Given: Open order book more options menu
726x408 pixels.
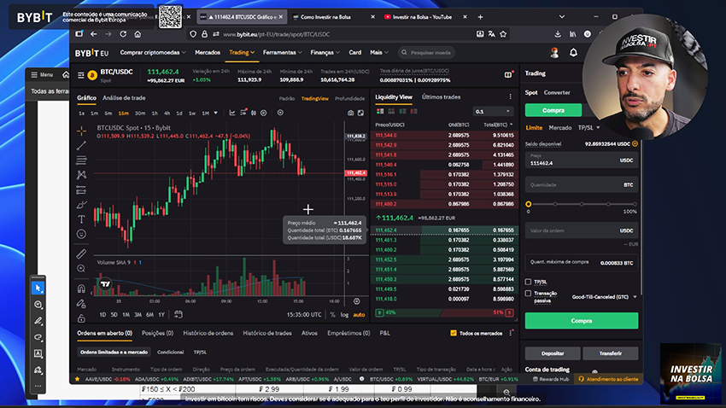Looking at the screenshot, I should coord(510,96).
